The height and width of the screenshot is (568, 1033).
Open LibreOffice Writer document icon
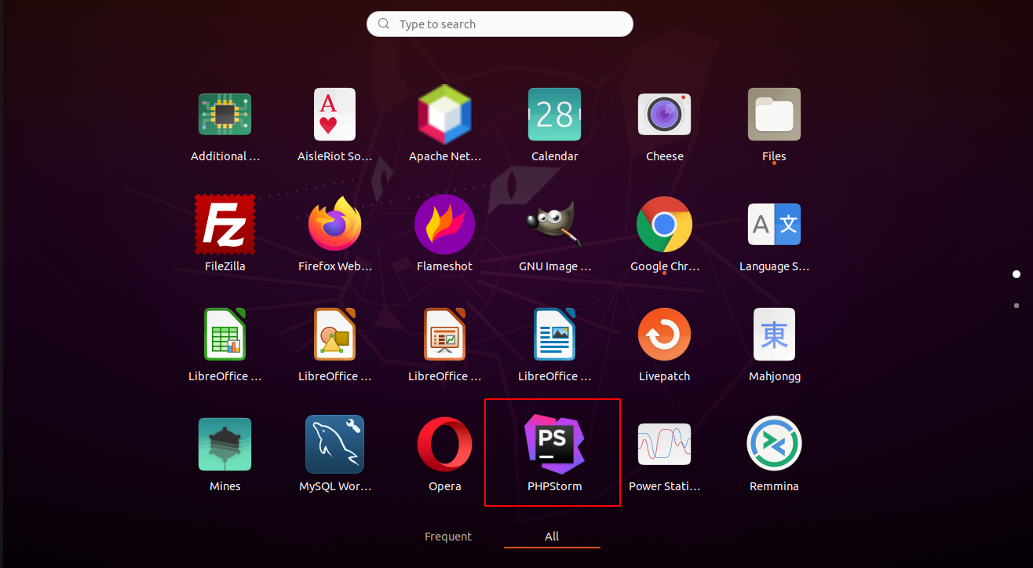(x=554, y=335)
